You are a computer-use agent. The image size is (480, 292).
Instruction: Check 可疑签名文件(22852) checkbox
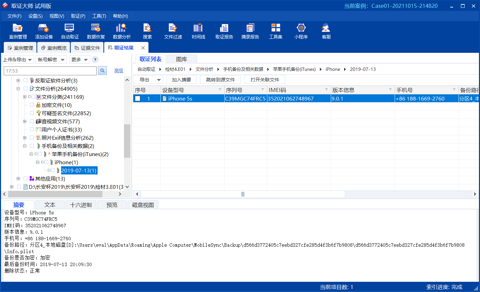pos(32,113)
